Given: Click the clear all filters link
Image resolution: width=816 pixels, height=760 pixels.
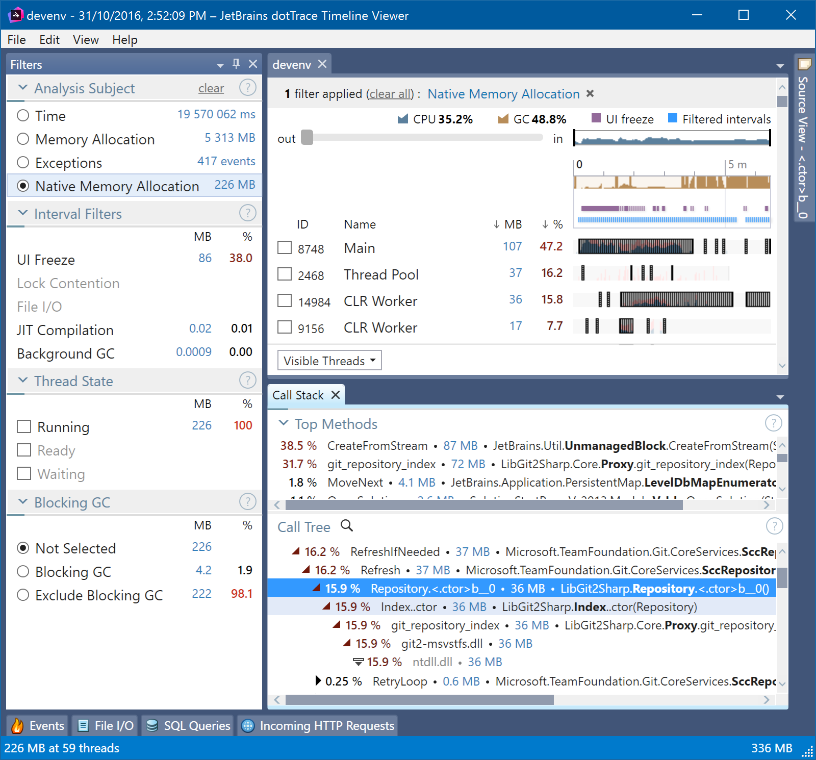Looking at the screenshot, I should point(391,94).
